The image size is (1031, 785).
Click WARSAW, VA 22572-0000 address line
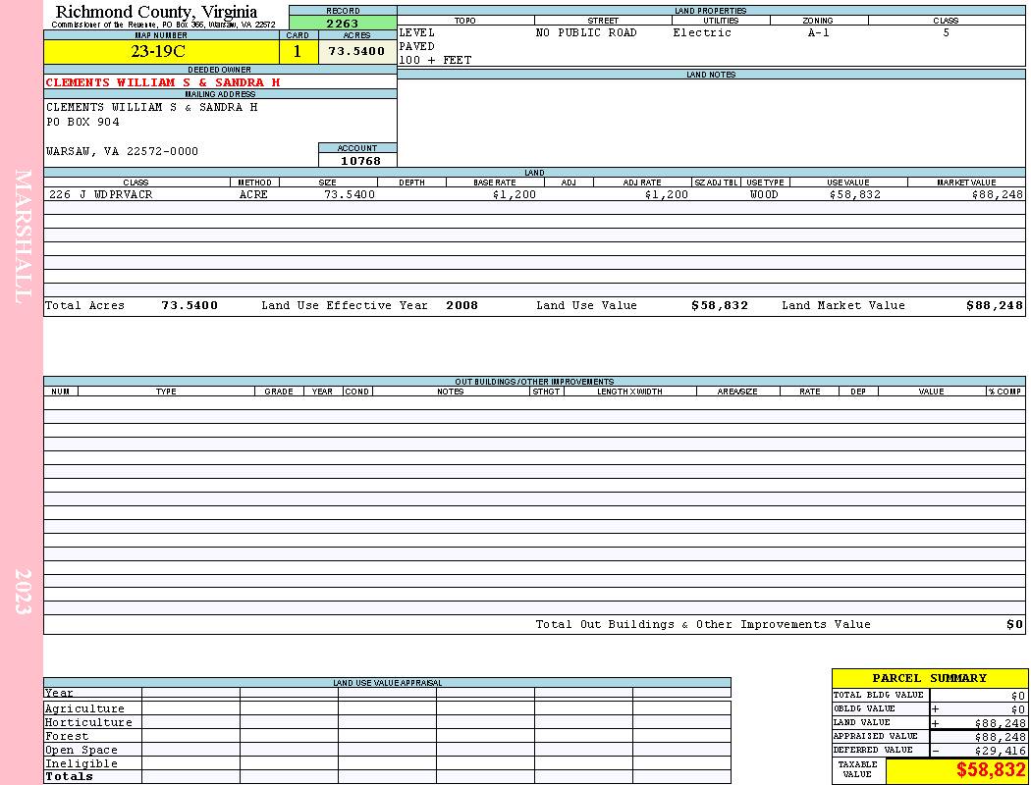pos(122,151)
